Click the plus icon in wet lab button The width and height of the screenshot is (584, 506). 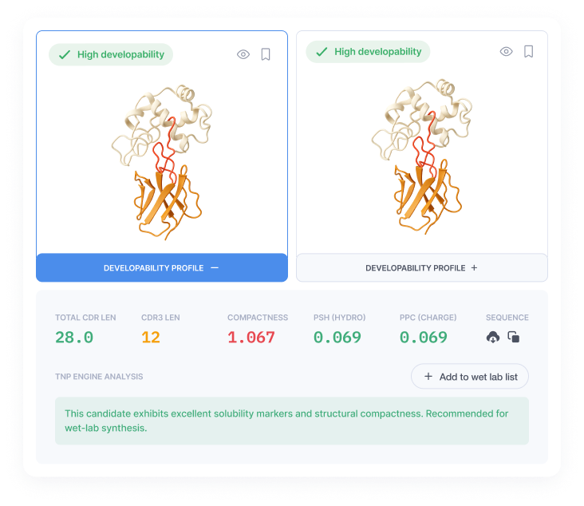tap(428, 377)
